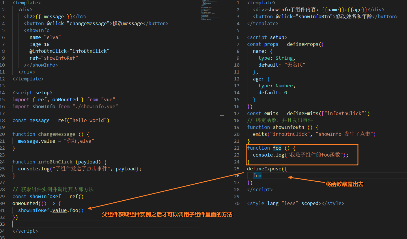
Task: Click function showInfoBtn () declaration
Action: coord(283,127)
